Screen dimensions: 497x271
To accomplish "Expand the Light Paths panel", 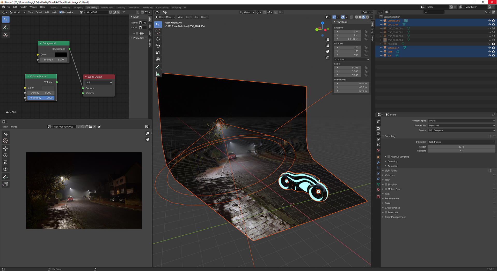I will [x=391, y=171].
